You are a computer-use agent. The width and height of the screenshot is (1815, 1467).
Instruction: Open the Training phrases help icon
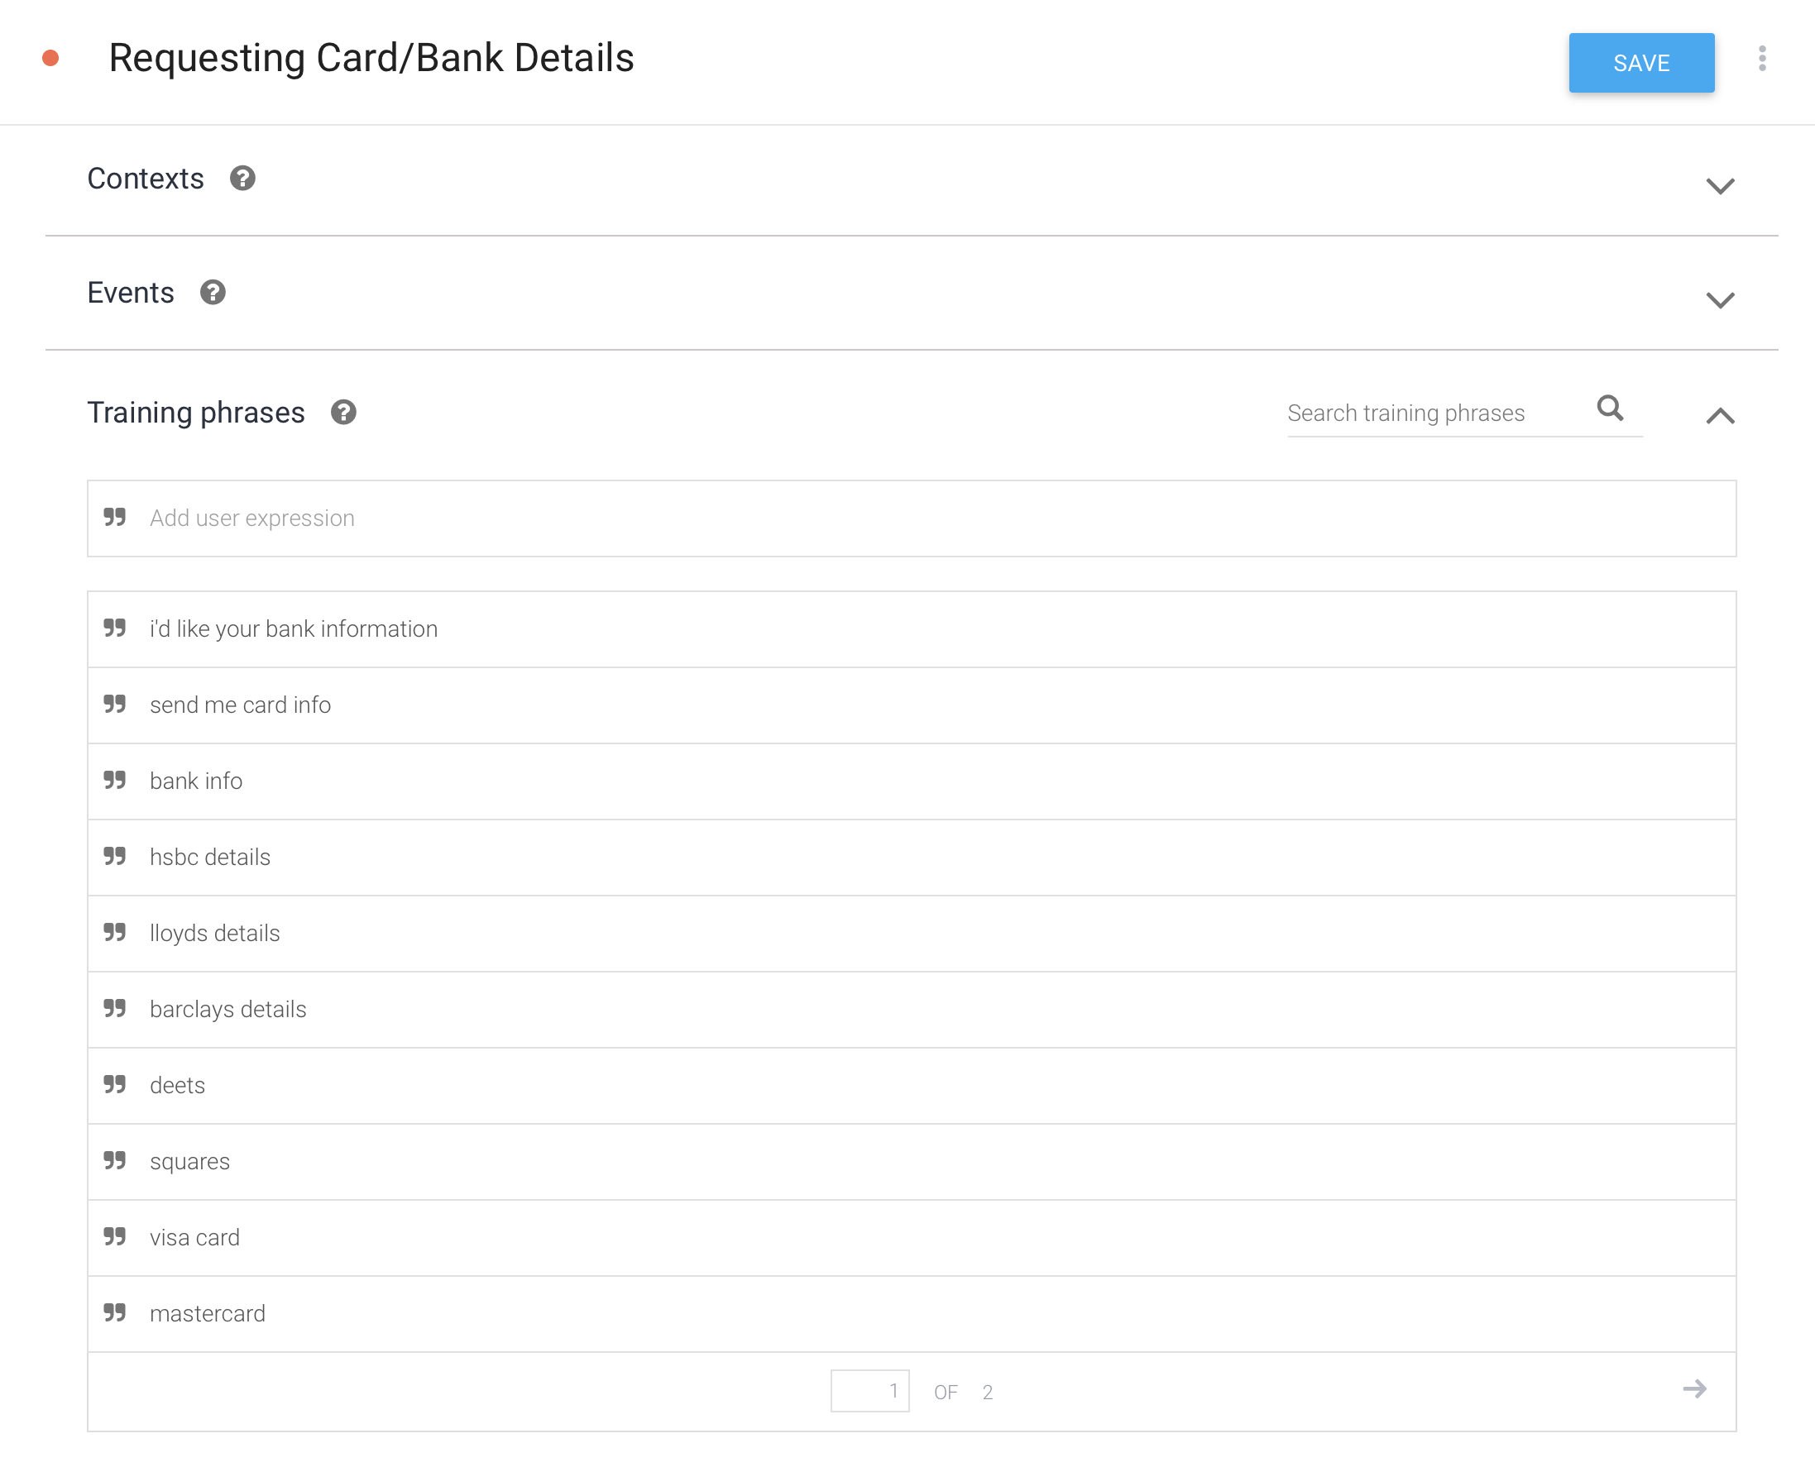pos(343,413)
